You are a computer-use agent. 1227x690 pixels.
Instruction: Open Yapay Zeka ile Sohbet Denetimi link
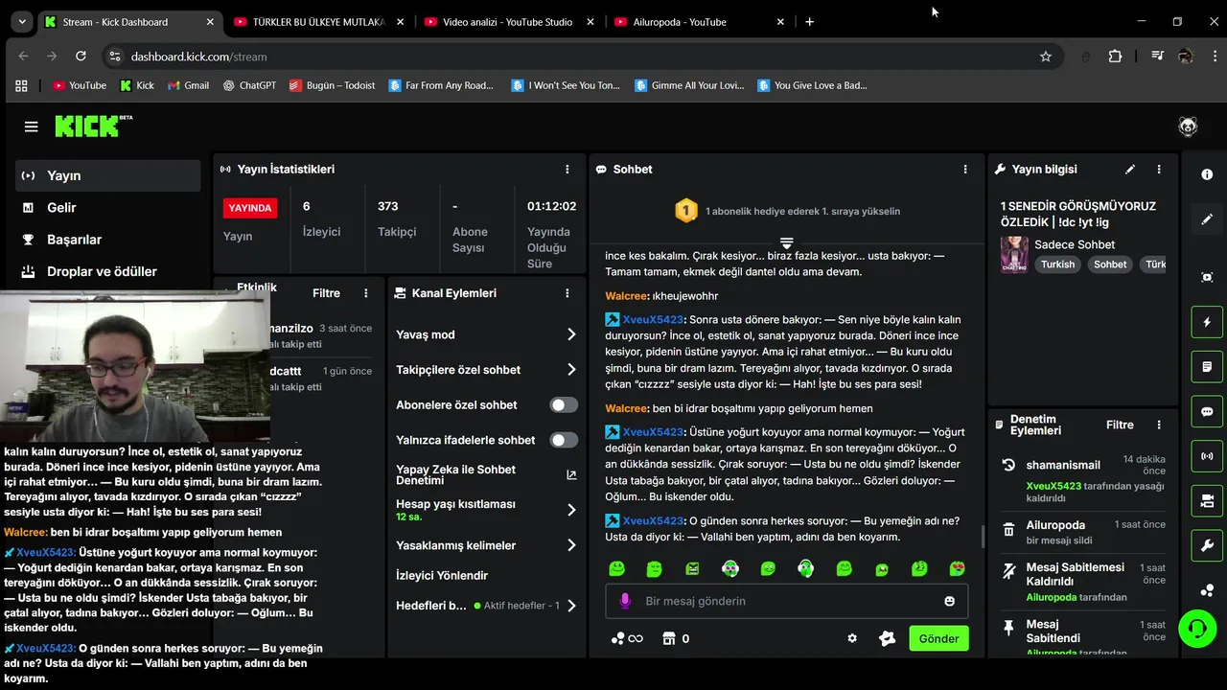tap(487, 474)
